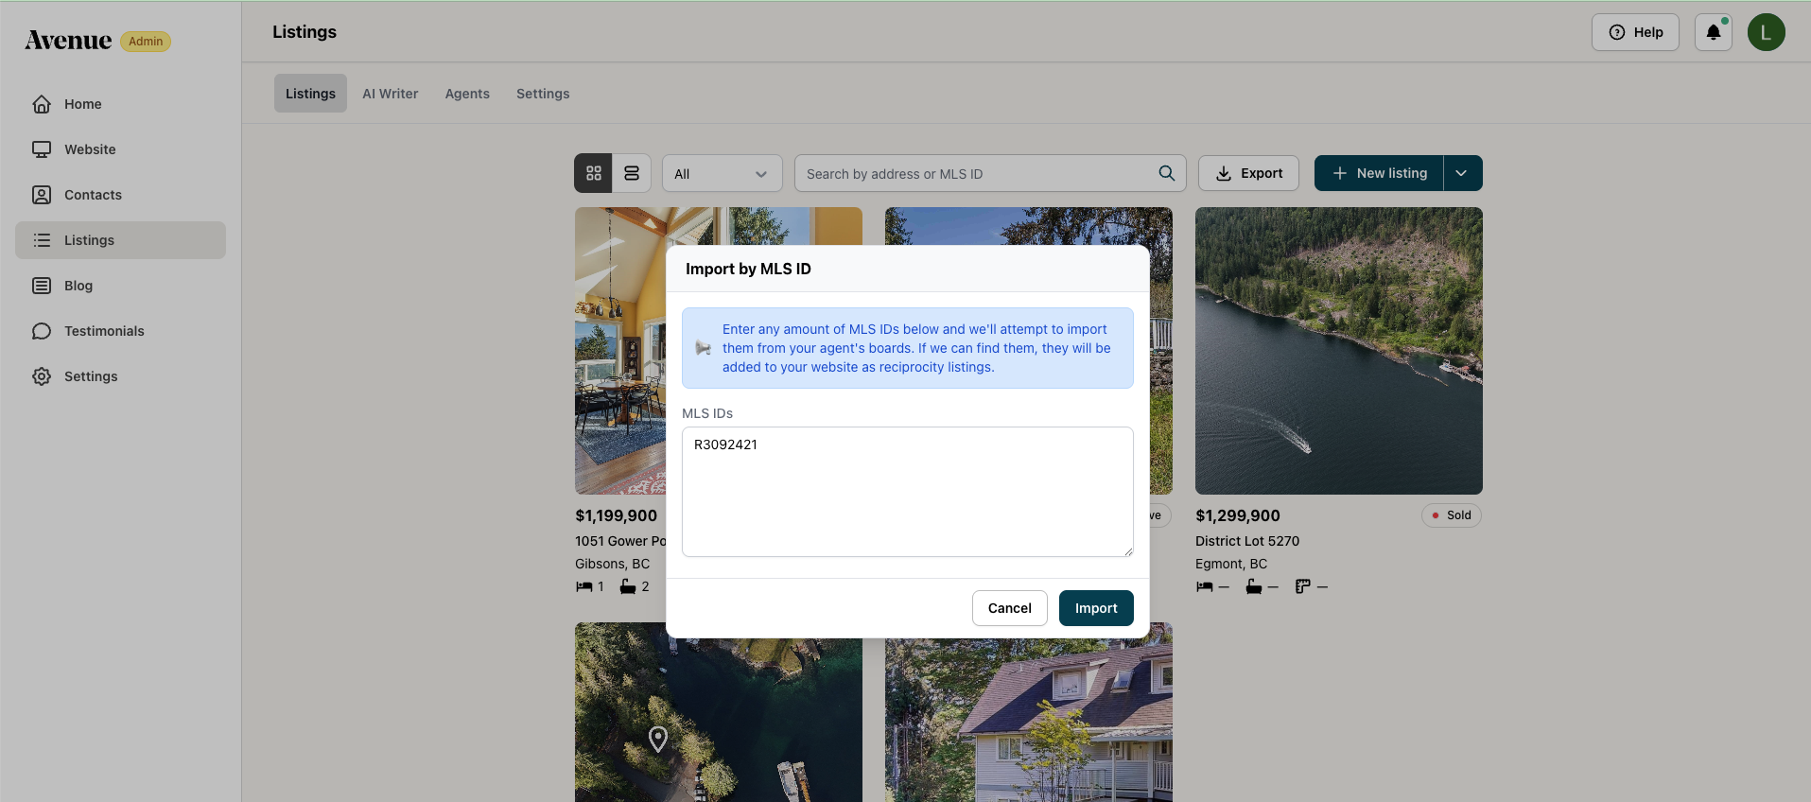Open the user avatar L menu
The width and height of the screenshot is (1811, 802).
[x=1767, y=32]
